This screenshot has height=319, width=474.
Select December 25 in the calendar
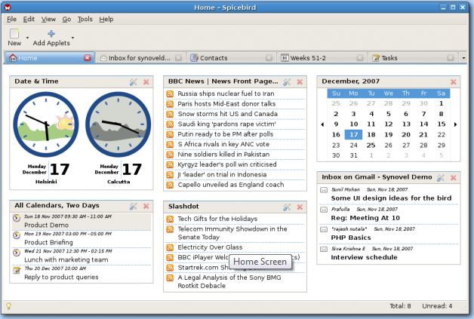(371, 145)
